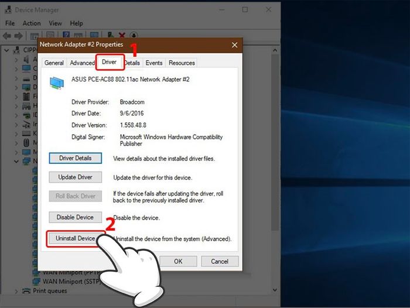Screen dimensions: 410x308
Task: Click the scroll down arrow in Device Manager
Action: pyautogui.click(x=275, y=290)
